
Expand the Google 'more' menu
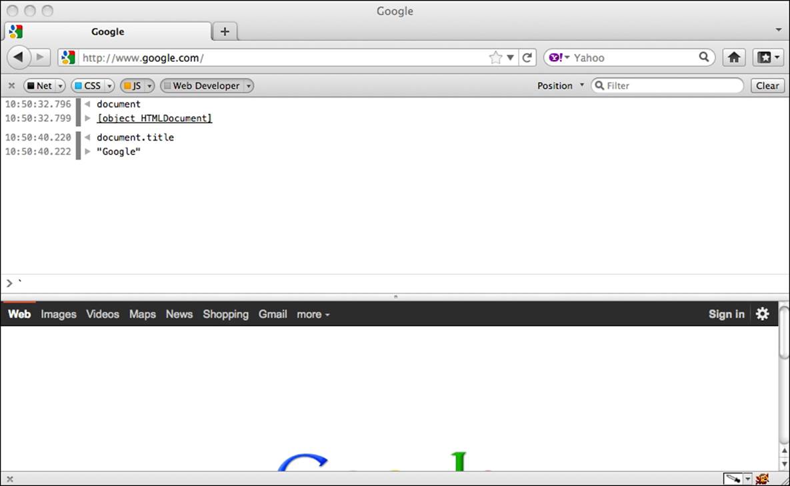pos(313,314)
